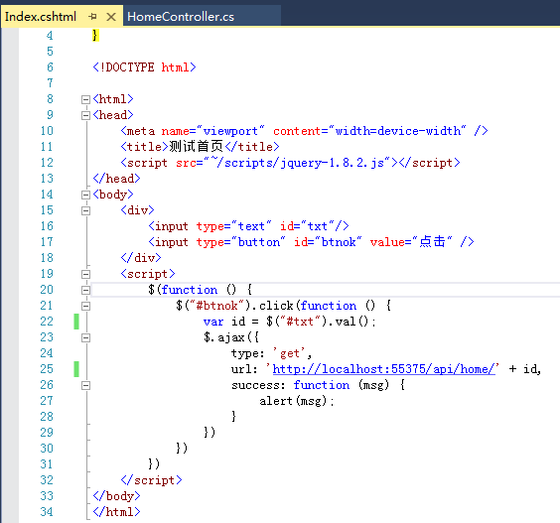Pin the Index.cshtml tab
This screenshot has height=523, width=560.
pyautogui.click(x=92, y=17)
